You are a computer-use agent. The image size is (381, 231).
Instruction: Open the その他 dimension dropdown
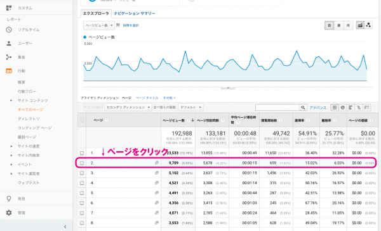click(169, 98)
